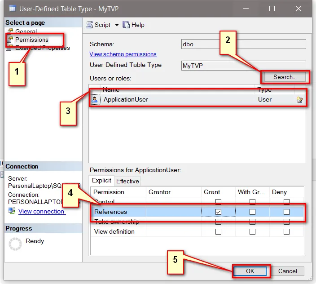Image resolution: width=316 pixels, height=284 pixels.
Task: Click the Search... button
Action: (285, 77)
